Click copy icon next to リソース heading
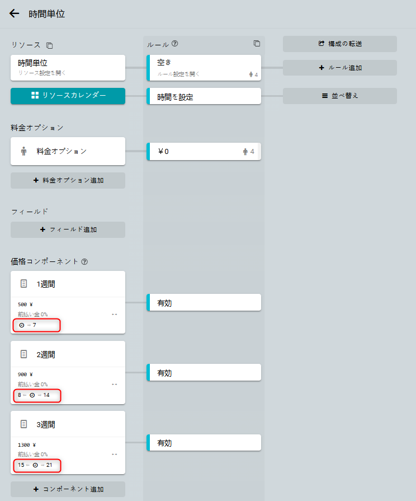Image resolution: width=416 pixels, height=501 pixels. 50,45
